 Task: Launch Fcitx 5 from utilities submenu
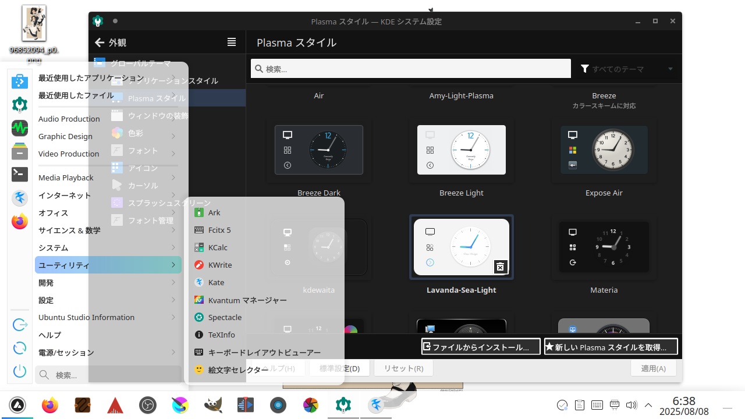pyautogui.click(x=265, y=230)
